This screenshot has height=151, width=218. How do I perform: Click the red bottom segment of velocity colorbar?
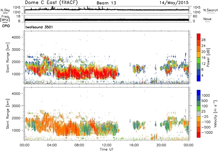pyautogui.click(x=199, y=135)
